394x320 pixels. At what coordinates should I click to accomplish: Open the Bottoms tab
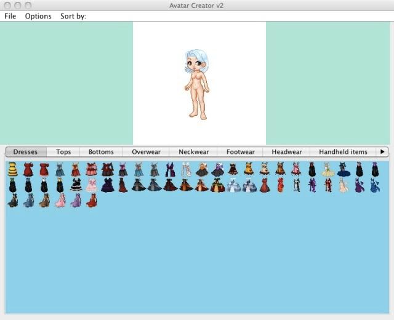click(101, 152)
